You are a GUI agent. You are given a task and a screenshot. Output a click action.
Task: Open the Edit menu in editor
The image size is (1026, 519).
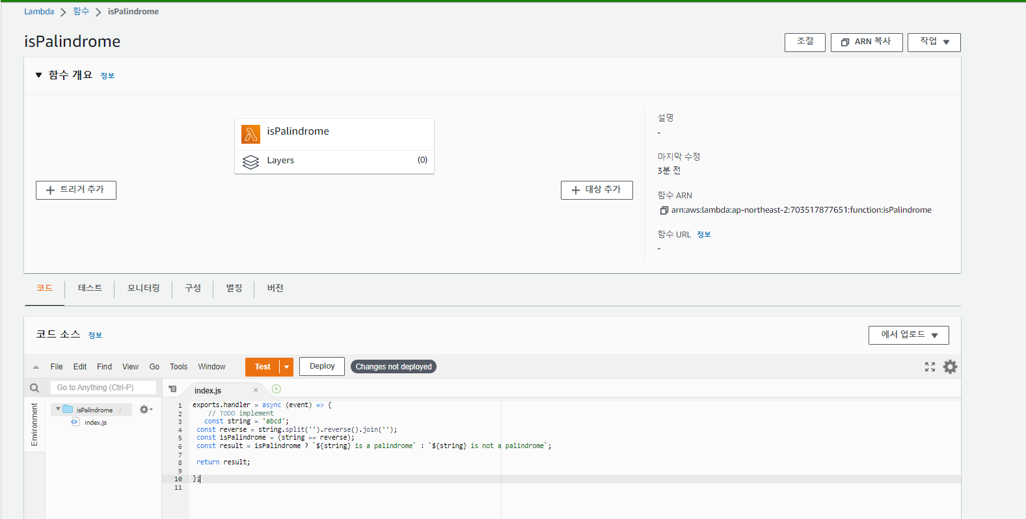click(x=80, y=367)
